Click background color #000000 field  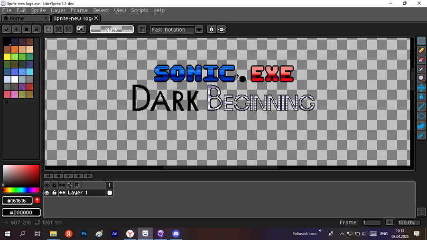21,212
